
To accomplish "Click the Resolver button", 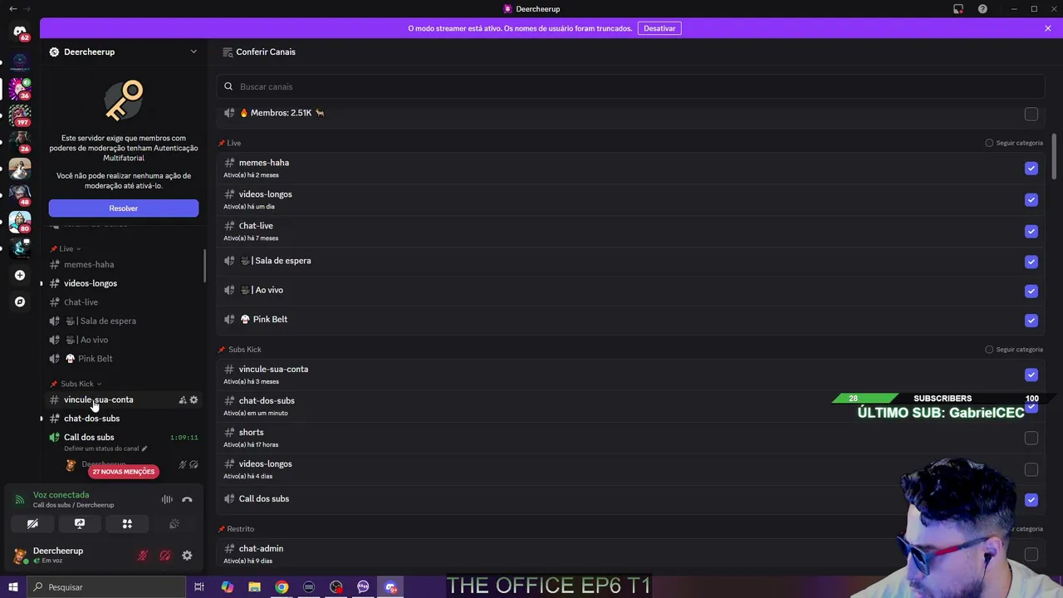I will (x=123, y=208).
